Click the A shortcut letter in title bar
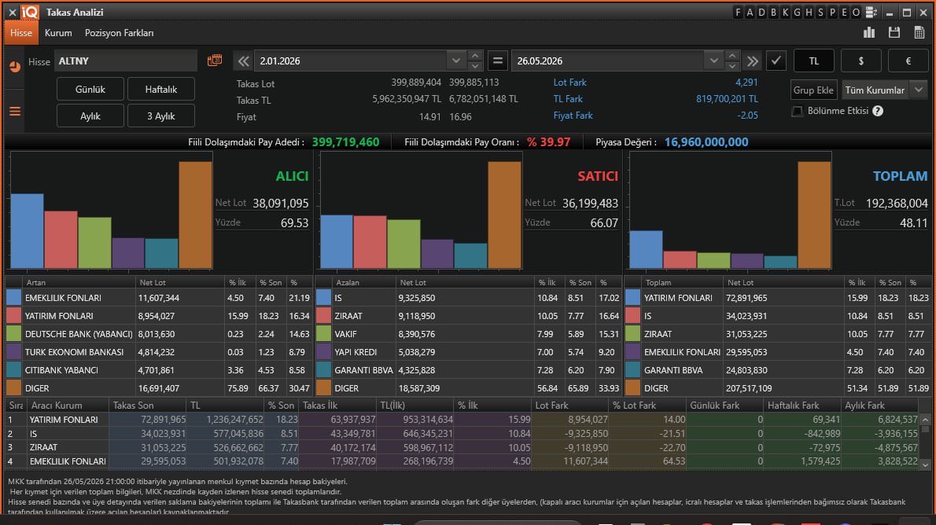Image resolution: width=936 pixels, height=525 pixels. 750,12
